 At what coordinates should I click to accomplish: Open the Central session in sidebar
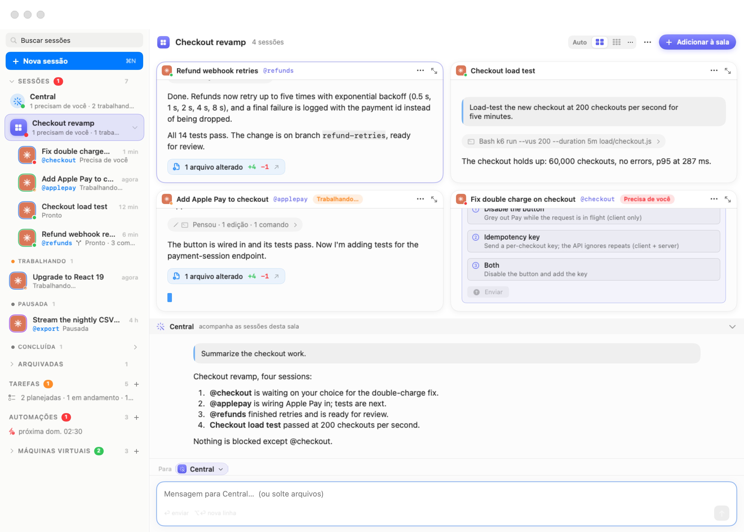pos(74,101)
